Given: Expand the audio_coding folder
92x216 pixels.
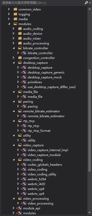Looking at the screenshot, I should [x=13, y=29].
